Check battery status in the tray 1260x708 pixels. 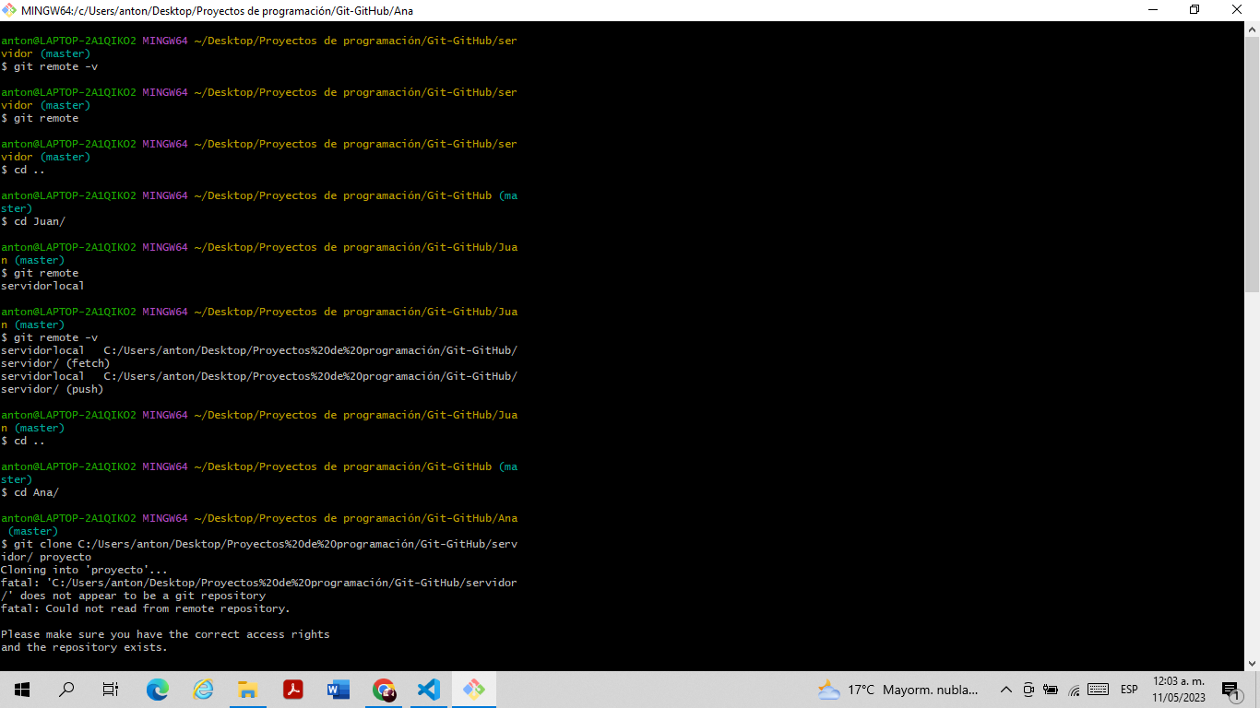click(1051, 690)
